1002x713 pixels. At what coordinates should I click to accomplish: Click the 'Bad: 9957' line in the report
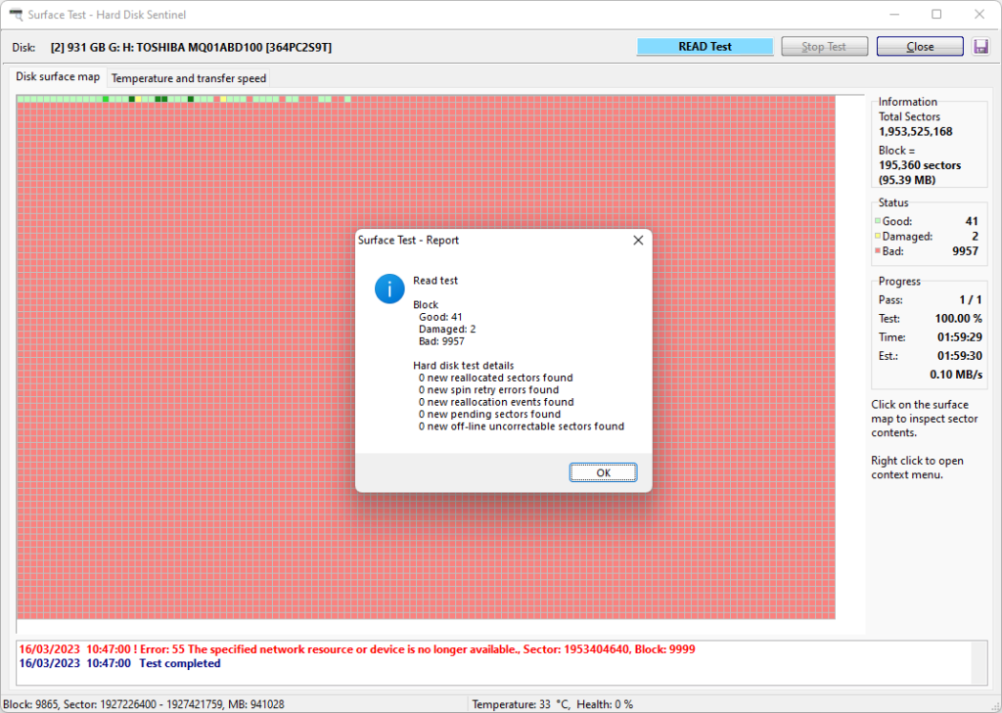(441, 341)
